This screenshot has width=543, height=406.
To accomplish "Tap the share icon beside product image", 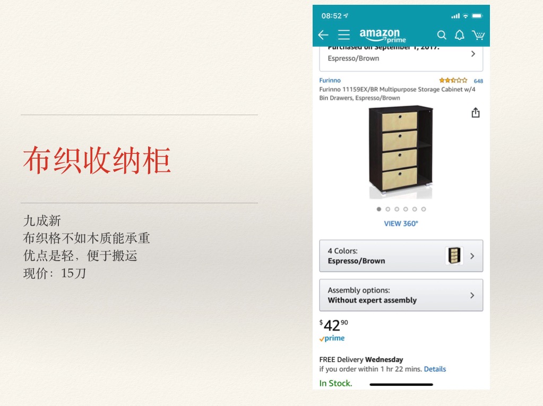I will 476,113.
